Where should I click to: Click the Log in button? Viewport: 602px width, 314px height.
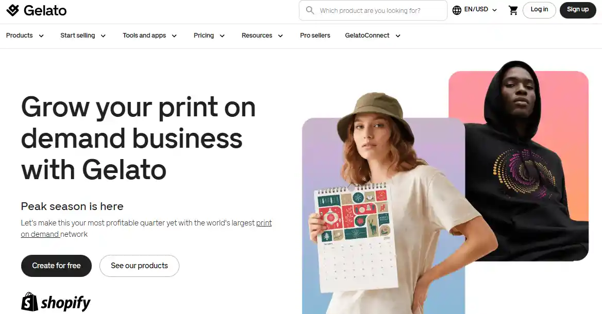pyautogui.click(x=539, y=9)
